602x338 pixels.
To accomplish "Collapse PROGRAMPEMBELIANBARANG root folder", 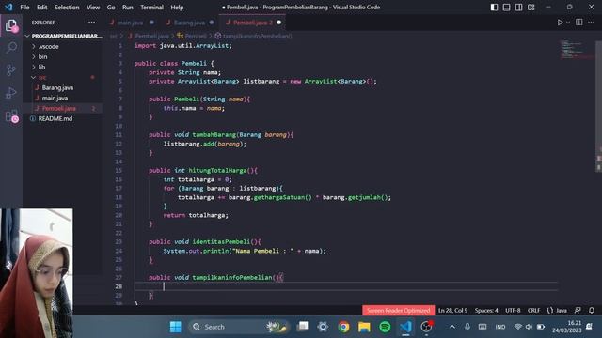I will tap(63, 36).
